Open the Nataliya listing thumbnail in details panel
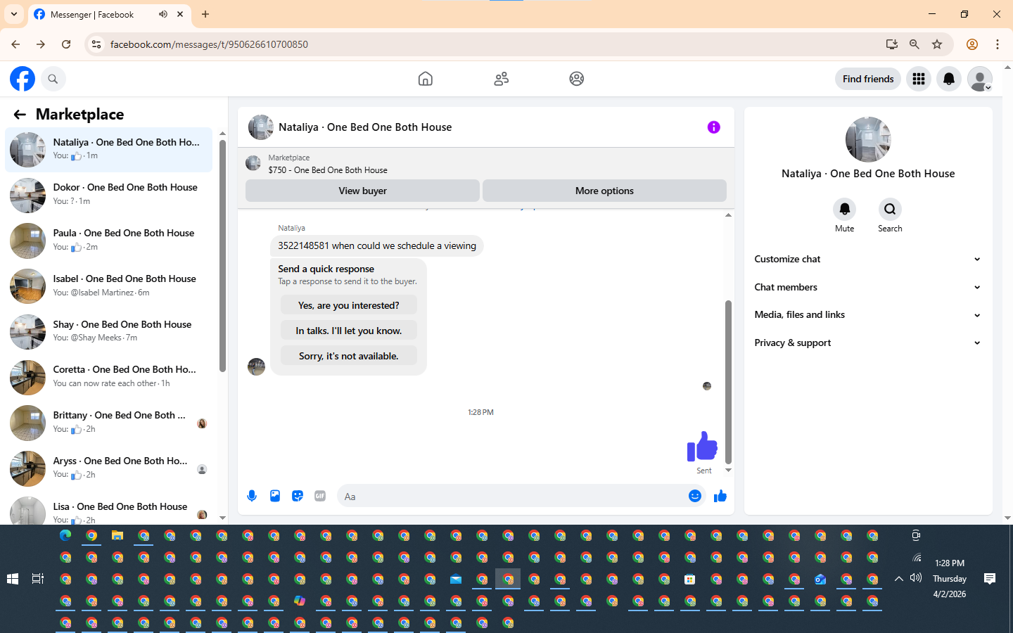Image resolution: width=1013 pixels, height=633 pixels. (868, 139)
